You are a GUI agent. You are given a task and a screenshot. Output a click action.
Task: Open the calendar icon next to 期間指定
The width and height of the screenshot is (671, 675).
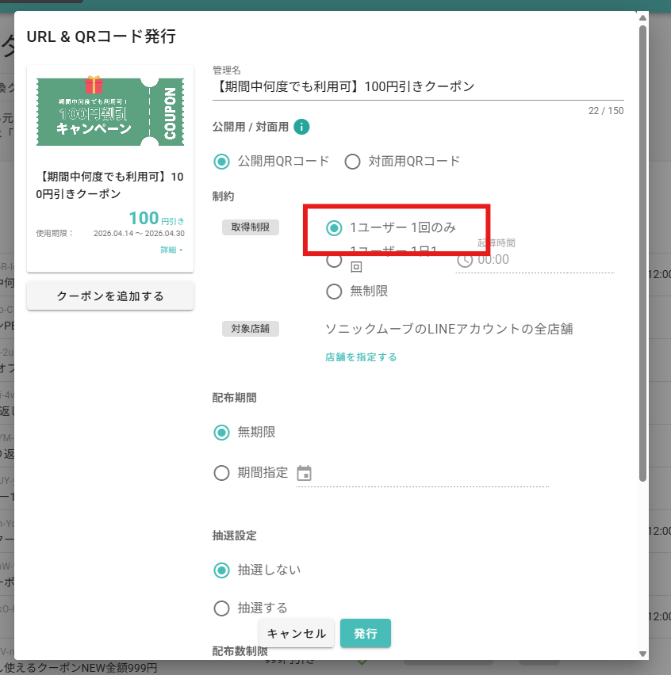tap(304, 473)
